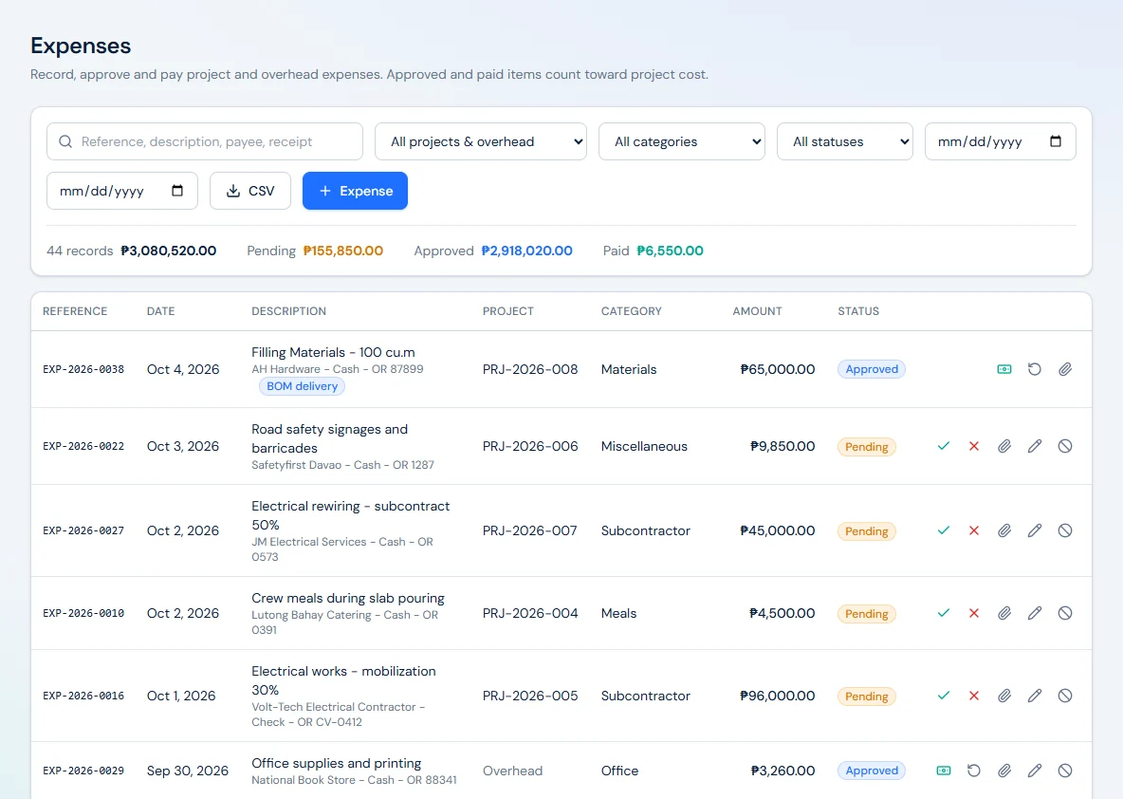
Task: Click the STATUS column header
Action: click(858, 311)
